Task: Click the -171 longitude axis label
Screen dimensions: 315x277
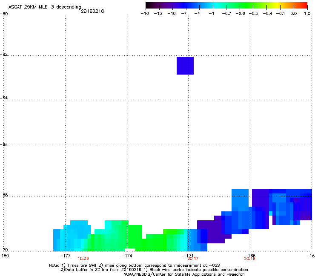Action: tap(188, 256)
